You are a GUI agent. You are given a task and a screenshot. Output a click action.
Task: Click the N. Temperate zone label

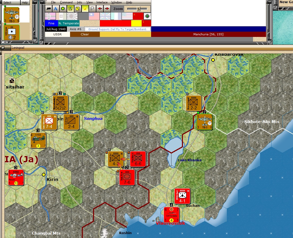coord(68,23)
